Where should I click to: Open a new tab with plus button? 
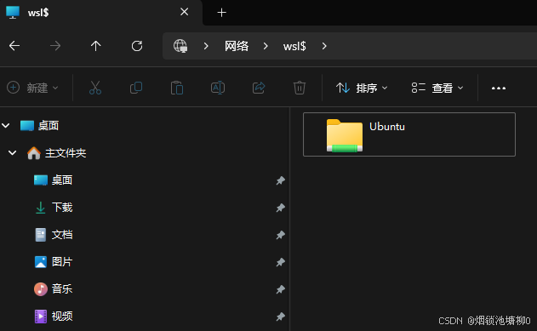tap(221, 13)
